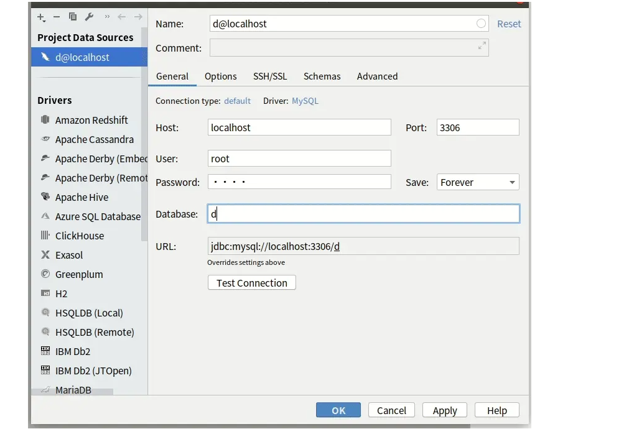Click the Azure SQL Database driver icon
This screenshot has width=629, height=434.
45,216
